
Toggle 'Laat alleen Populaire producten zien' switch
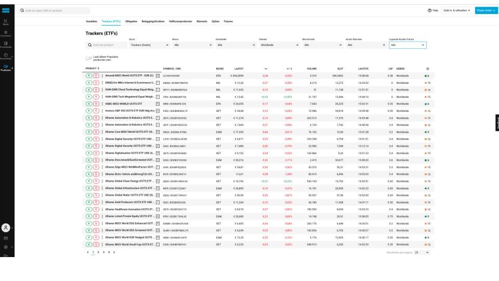pos(89,58)
